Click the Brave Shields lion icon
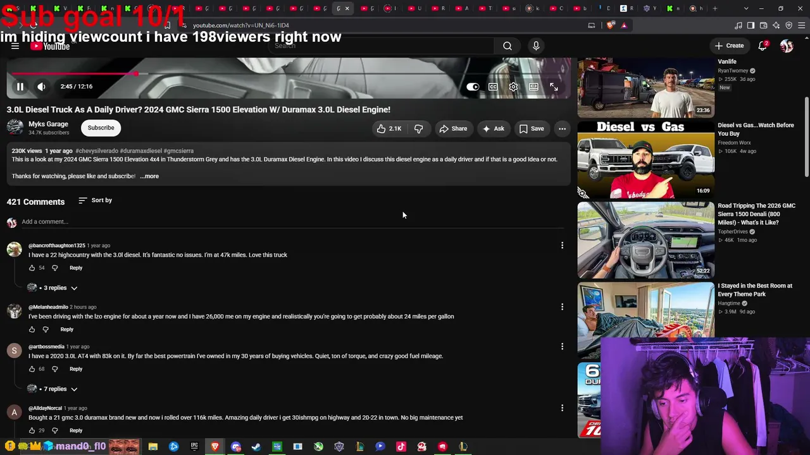The height and width of the screenshot is (455, 810). click(x=611, y=25)
